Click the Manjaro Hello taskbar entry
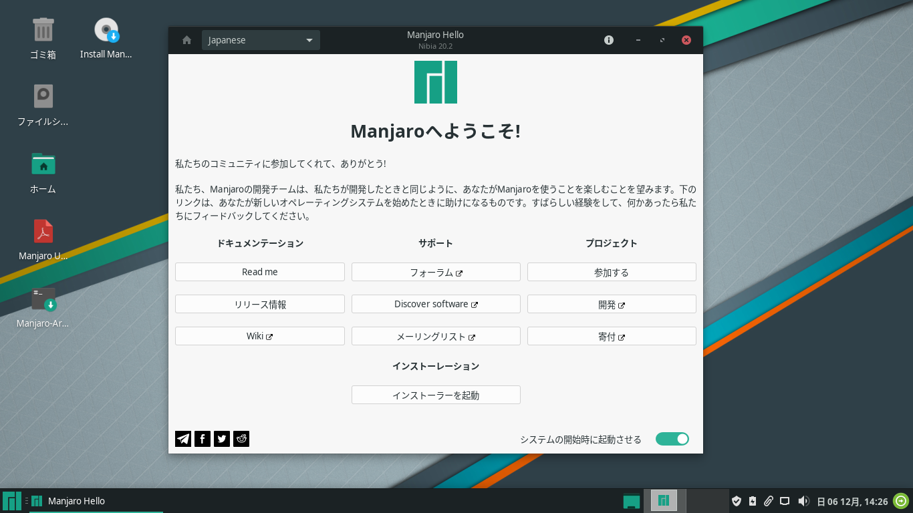Image resolution: width=913 pixels, height=513 pixels. [x=96, y=501]
